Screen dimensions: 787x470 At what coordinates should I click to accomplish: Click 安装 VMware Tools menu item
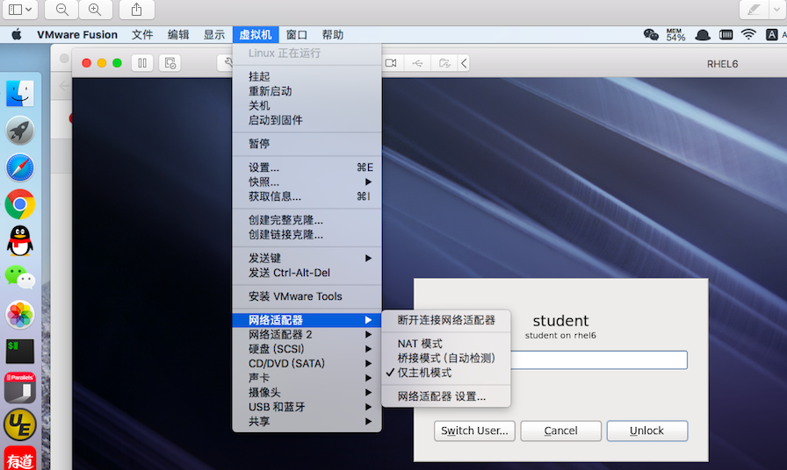click(295, 296)
